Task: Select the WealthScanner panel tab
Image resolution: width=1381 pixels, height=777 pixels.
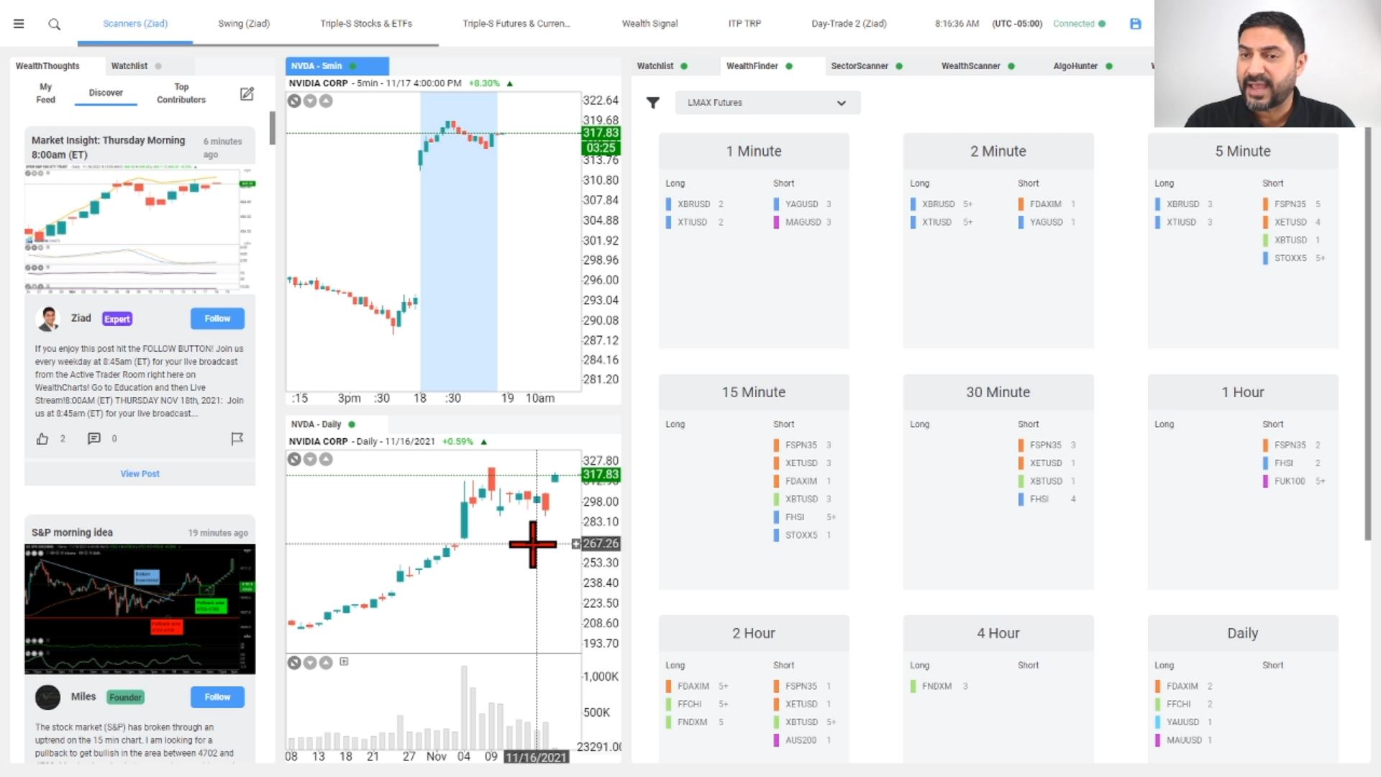Action: (x=970, y=66)
